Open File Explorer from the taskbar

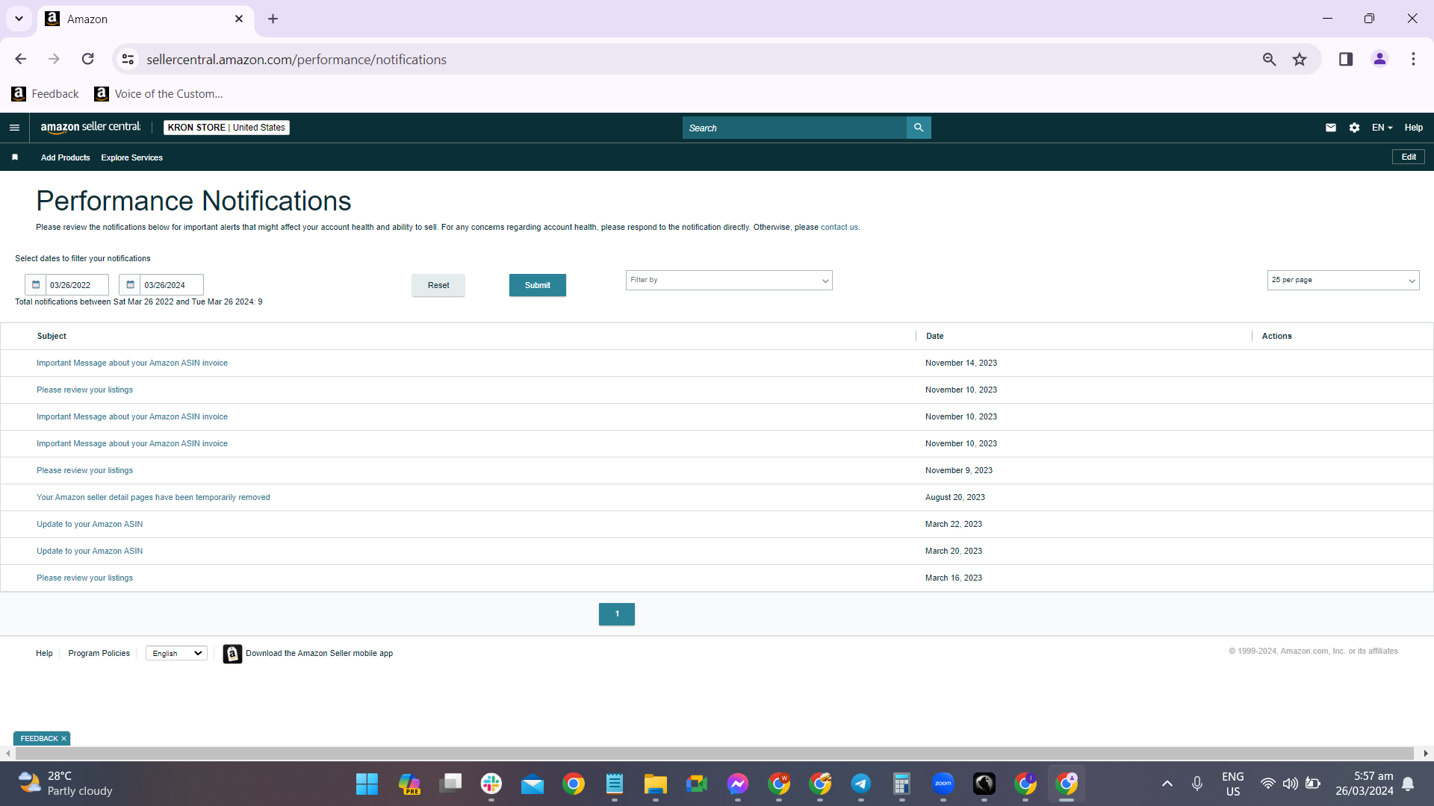click(656, 784)
